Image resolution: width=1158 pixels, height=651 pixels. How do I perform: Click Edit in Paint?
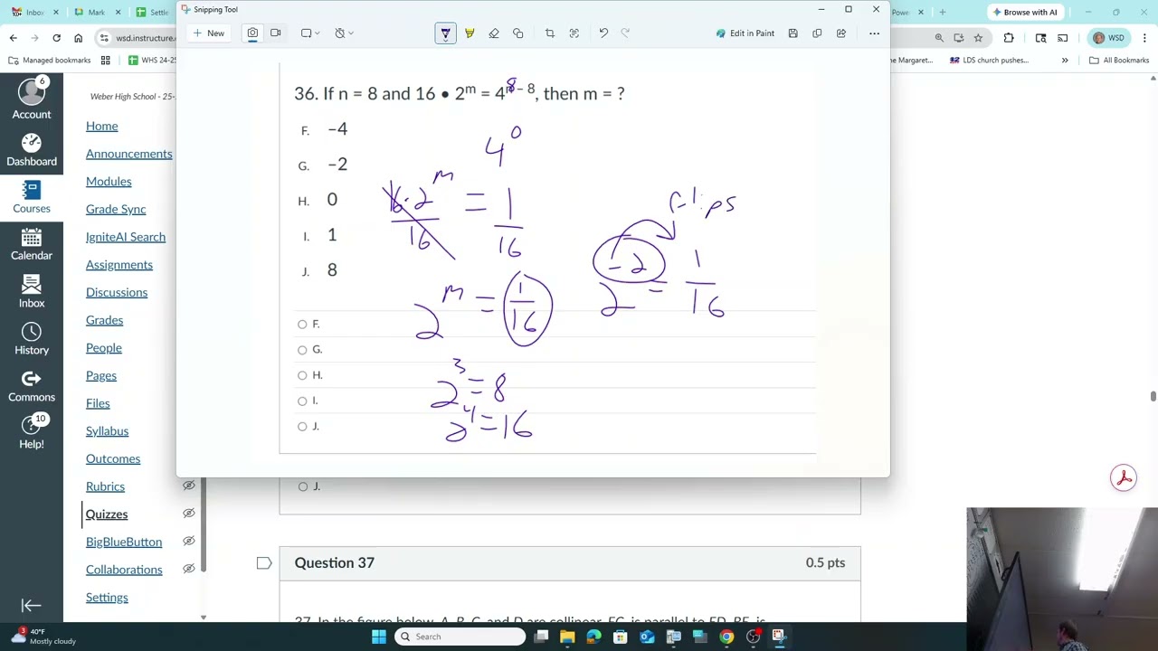[745, 33]
